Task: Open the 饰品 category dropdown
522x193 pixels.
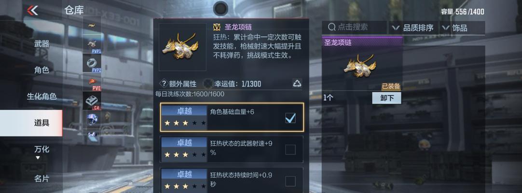Action: [x=455, y=28]
